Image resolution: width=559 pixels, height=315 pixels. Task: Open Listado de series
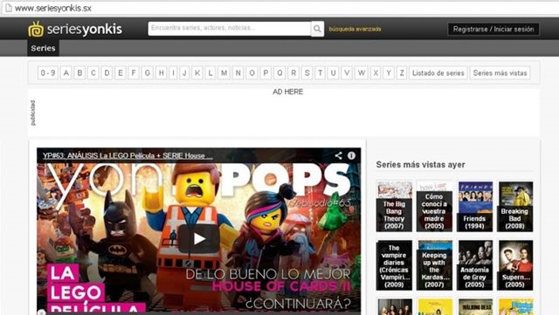[438, 73]
